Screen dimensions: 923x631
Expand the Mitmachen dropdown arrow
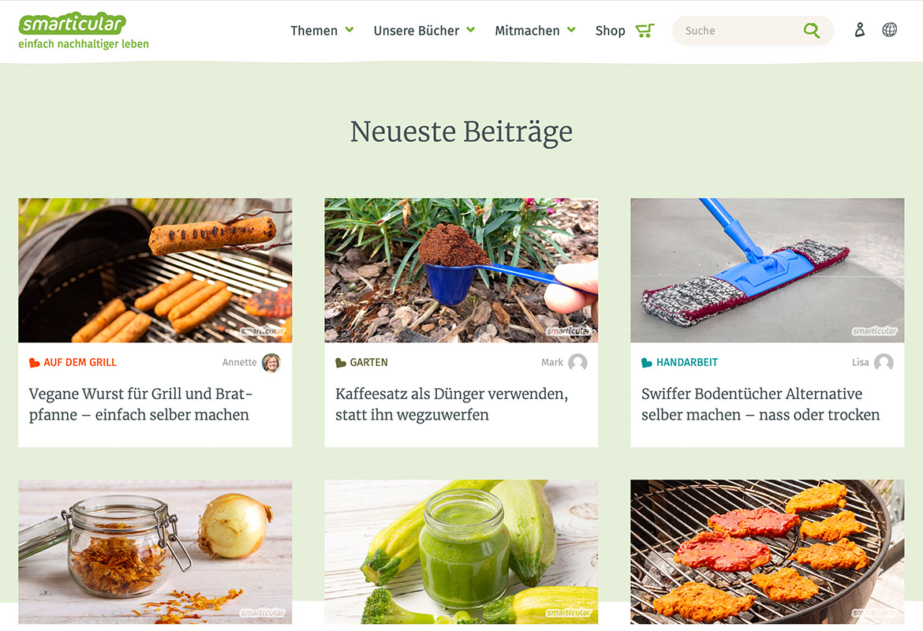[x=571, y=29]
